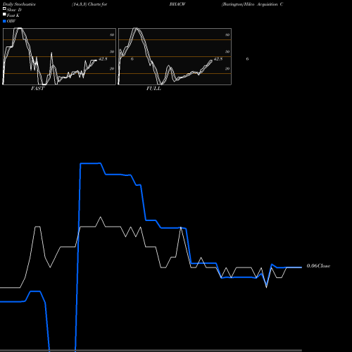Image resolution: width=352 pixels, height=352 pixels.
Task: Click the FAST label under the left chart
Action: pos(37,89)
